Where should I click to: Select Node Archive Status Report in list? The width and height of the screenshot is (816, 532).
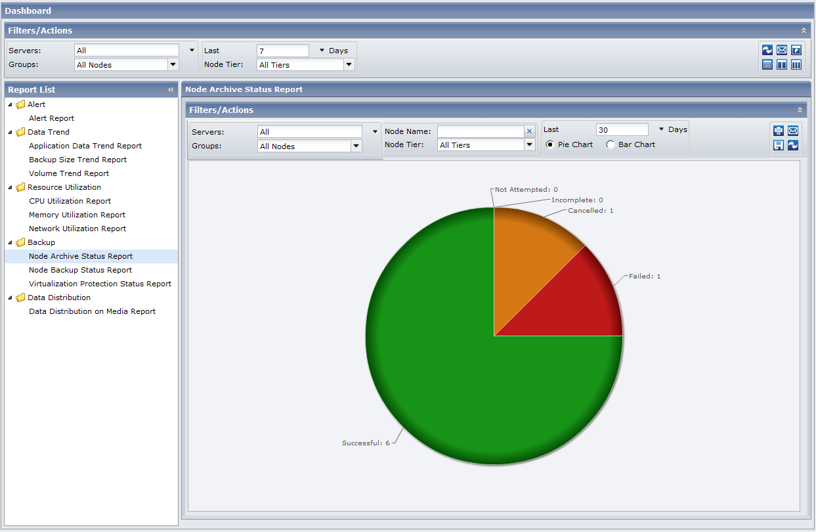point(91,256)
